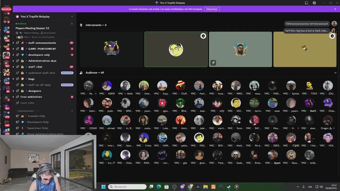
Task: Click moderator badge on highlighted speaker tile
Action: (203, 36)
